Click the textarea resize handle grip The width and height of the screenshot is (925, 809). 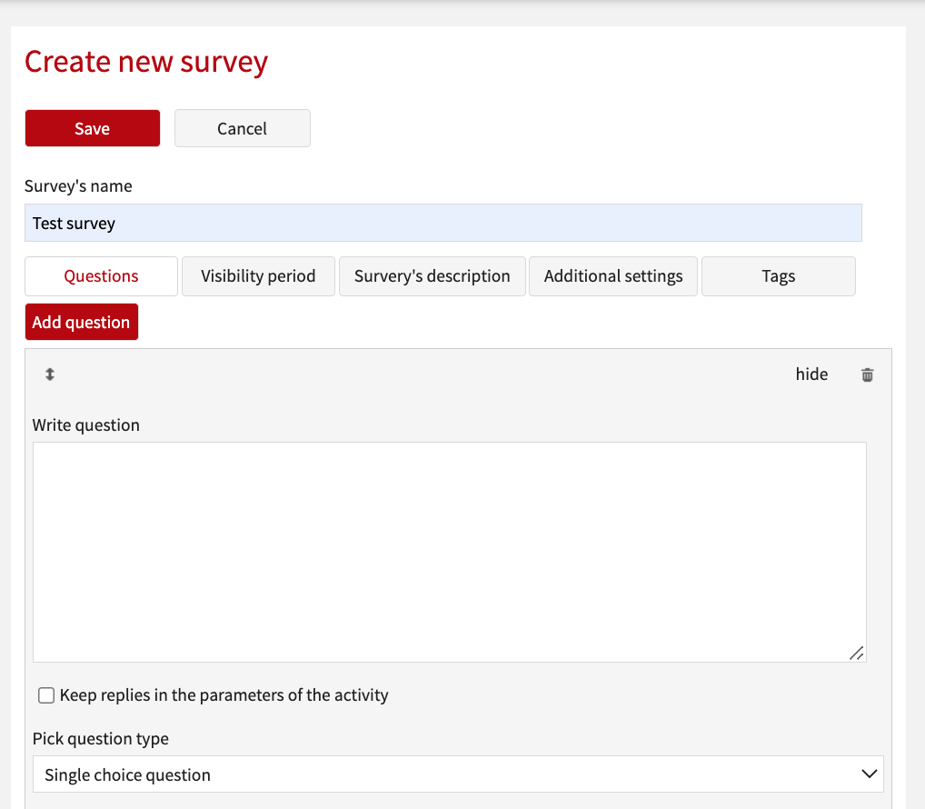tap(857, 654)
